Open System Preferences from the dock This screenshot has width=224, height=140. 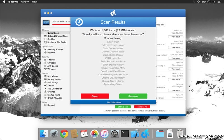tap(115, 134)
